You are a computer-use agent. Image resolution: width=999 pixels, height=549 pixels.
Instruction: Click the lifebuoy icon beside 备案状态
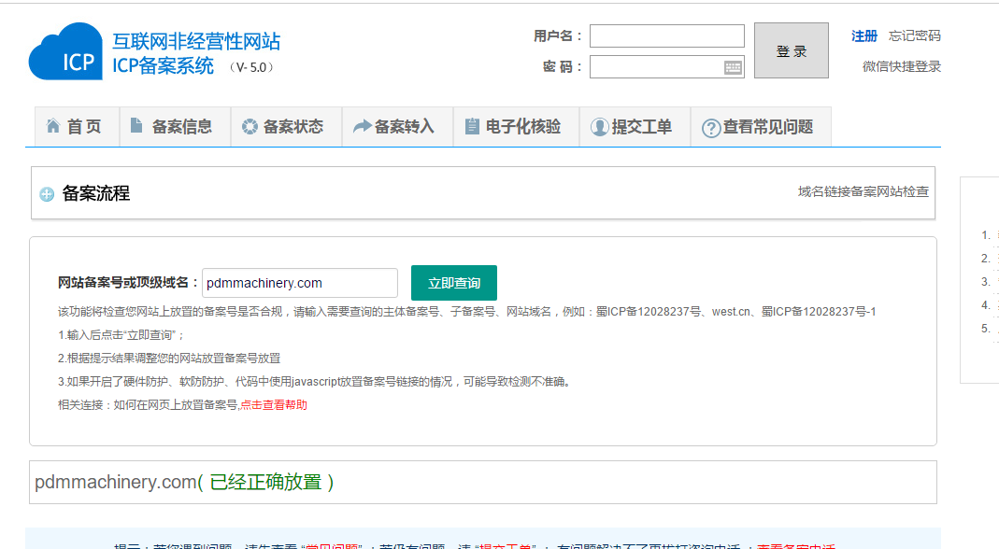click(249, 127)
